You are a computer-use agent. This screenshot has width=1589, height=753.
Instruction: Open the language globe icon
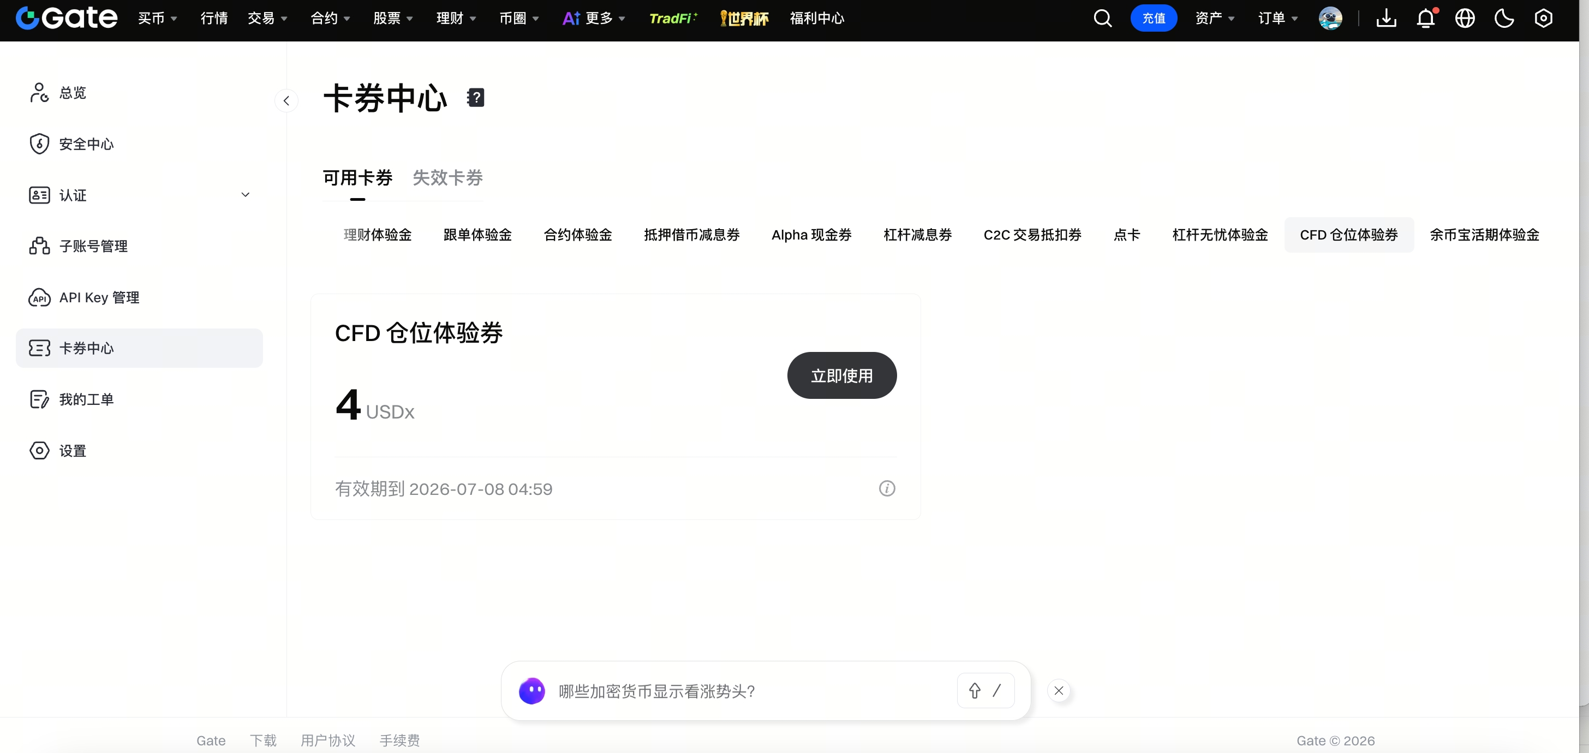click(x=1465, y=19)
